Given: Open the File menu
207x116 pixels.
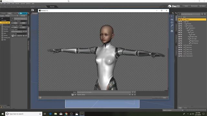Looking at the screenshot, I should coord(1,4).
